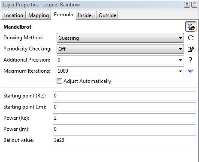This screenshot has width=199, height=162.
Task: Click the Bailout value input field
Action: (124, 140)
